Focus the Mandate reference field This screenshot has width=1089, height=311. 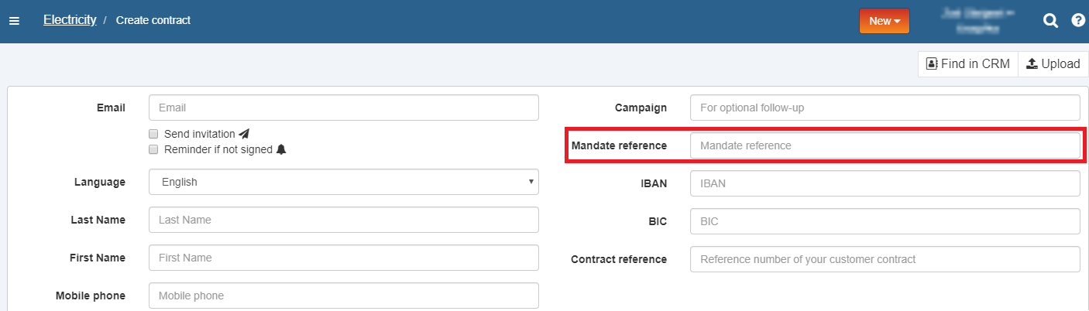(x=885, y=145)
